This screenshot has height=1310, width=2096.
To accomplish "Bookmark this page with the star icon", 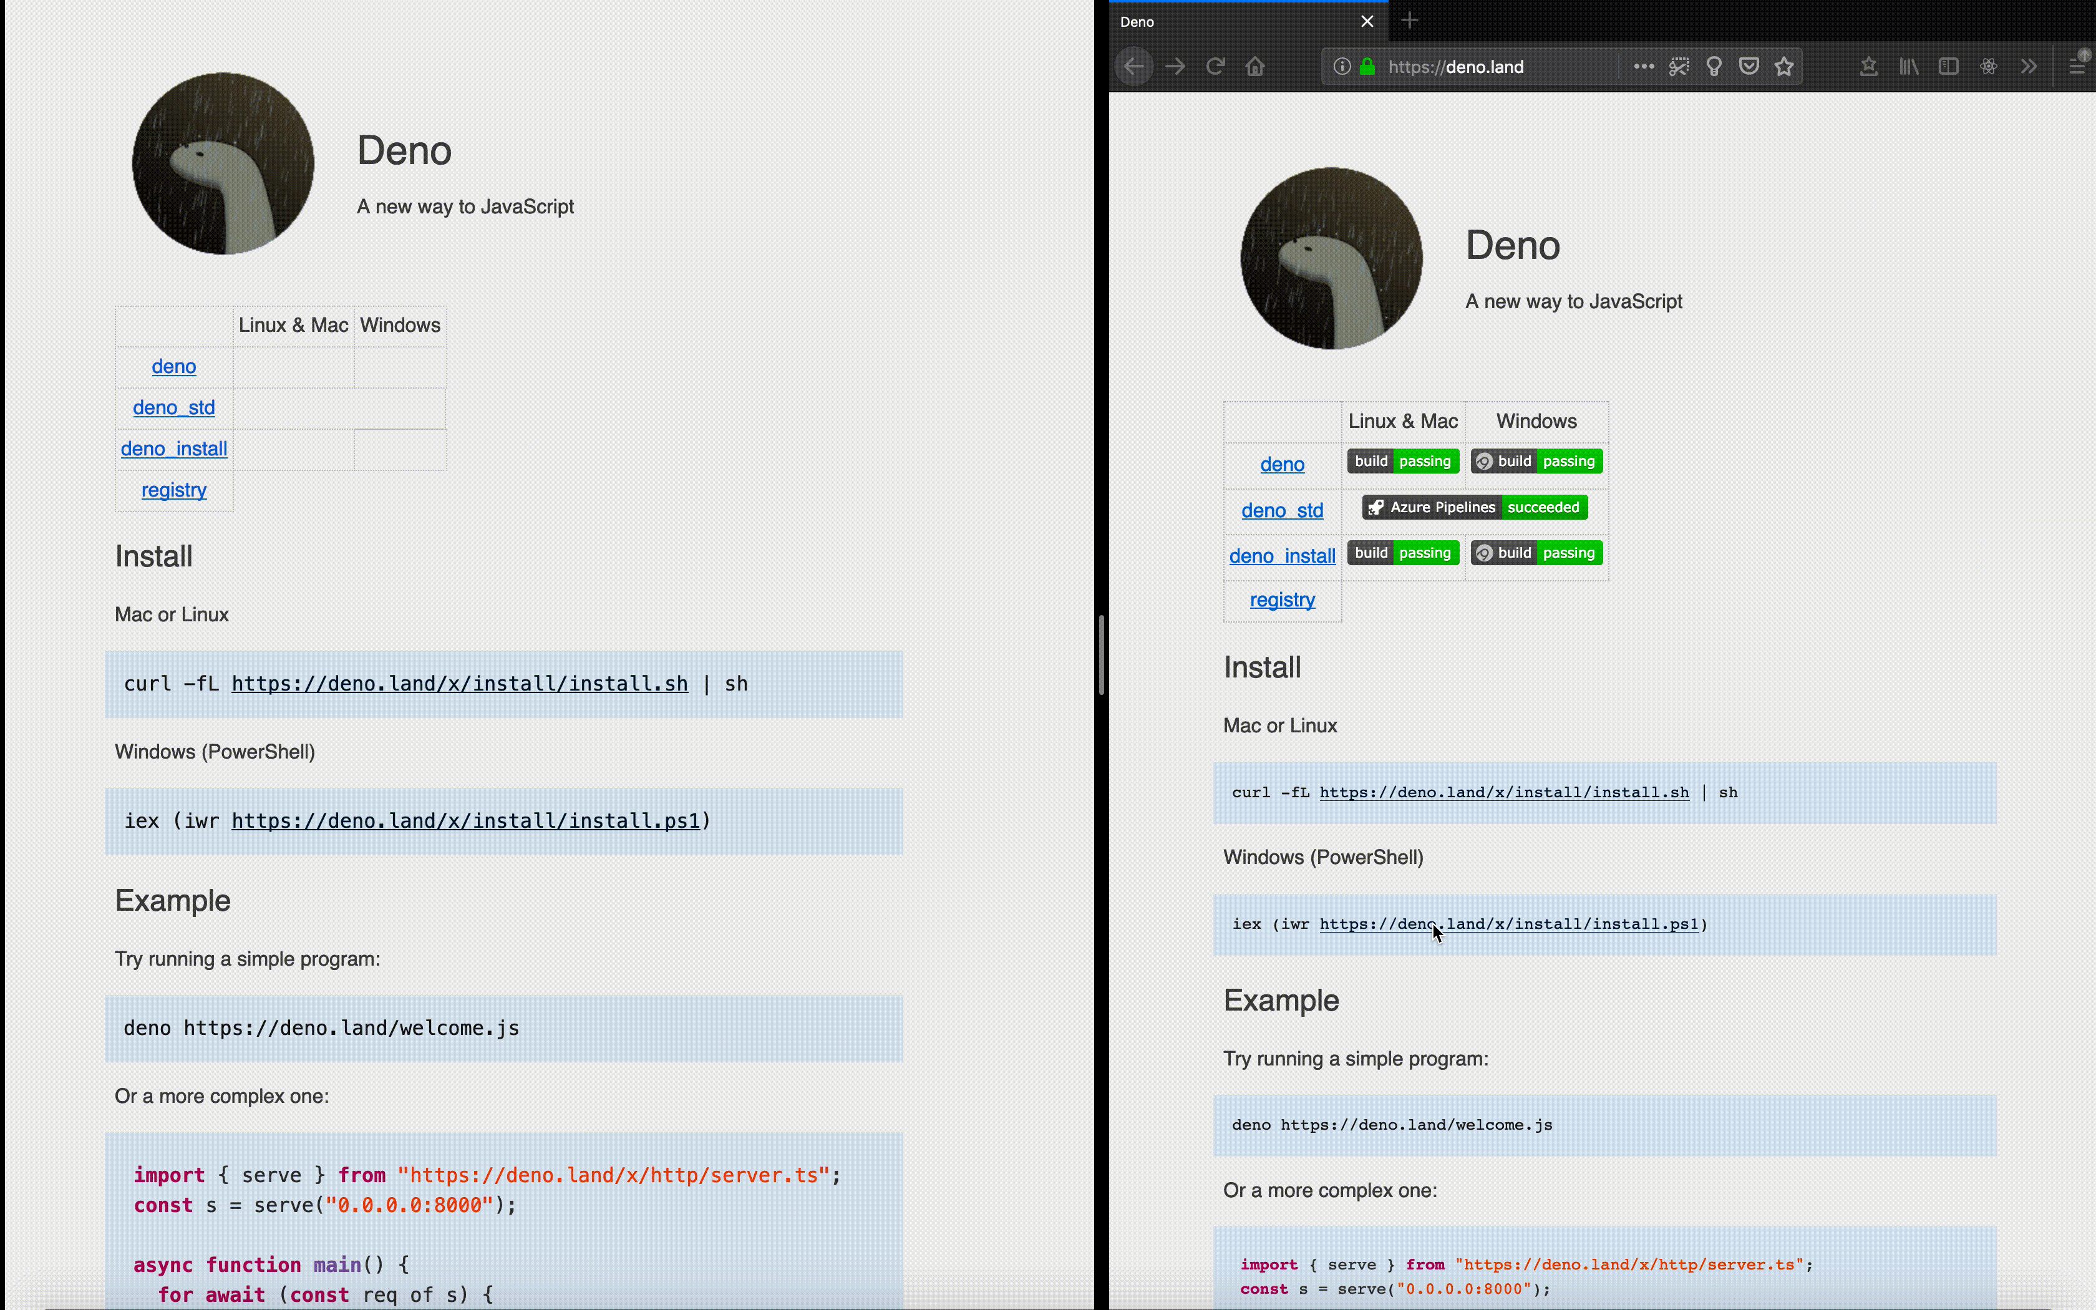I will tap(1784, 67).
